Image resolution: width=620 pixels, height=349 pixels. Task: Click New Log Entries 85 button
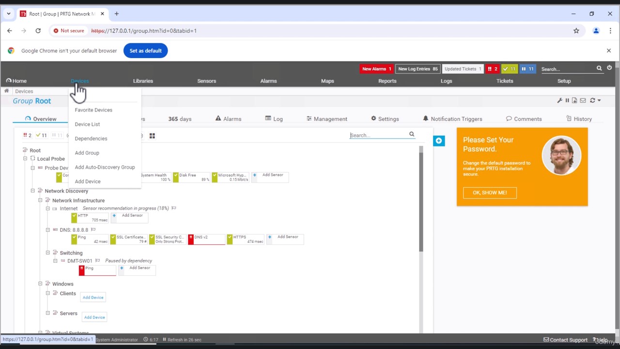tap(418, 69)
